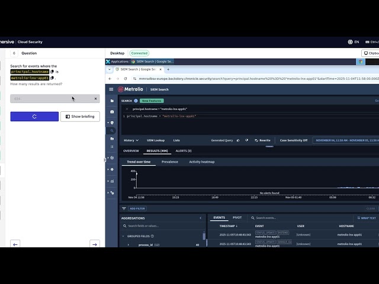
Task: Go to the next question arrow
Action: click(95, 244)
